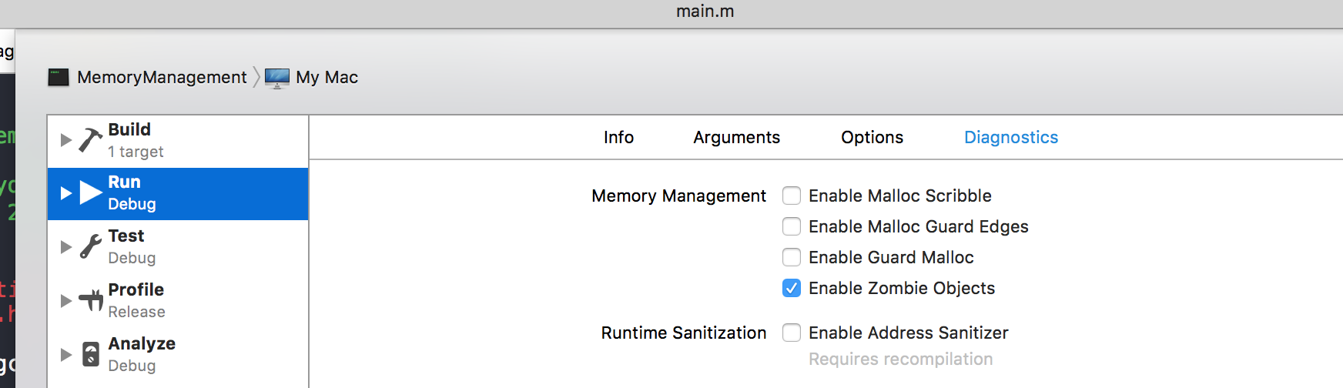
Task: Uncheck Enable Zombie Objects
Action: coord(792,288)
